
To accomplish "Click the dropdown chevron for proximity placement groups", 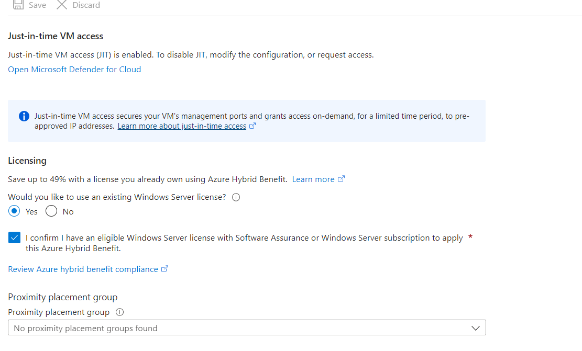I will coord(476,328).
